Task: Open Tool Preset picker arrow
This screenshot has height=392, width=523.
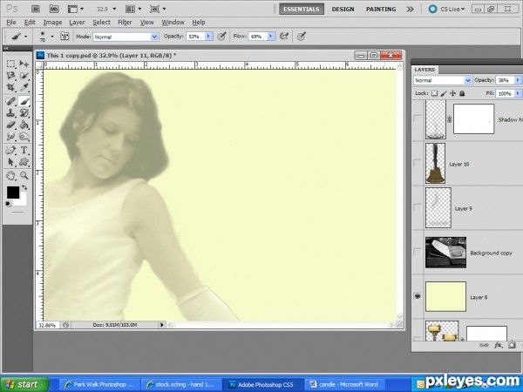Action: coord(25,36)
